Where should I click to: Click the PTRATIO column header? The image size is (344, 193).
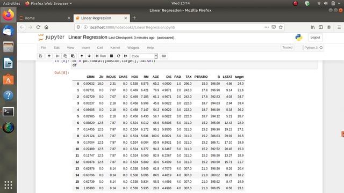pyautogui.click(x=200, y=77)
